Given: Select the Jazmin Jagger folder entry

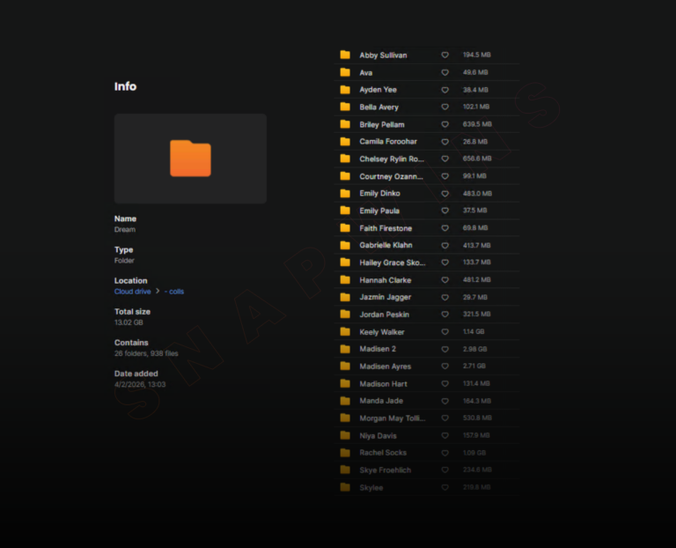Looking at the screenshot, I should click(x=385, y=298).
